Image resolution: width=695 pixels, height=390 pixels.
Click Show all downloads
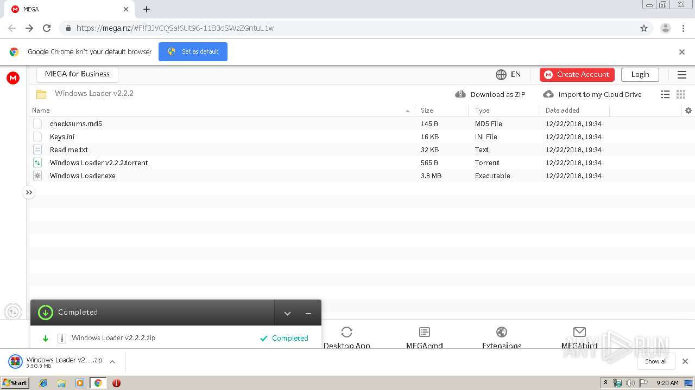point(656,361)
